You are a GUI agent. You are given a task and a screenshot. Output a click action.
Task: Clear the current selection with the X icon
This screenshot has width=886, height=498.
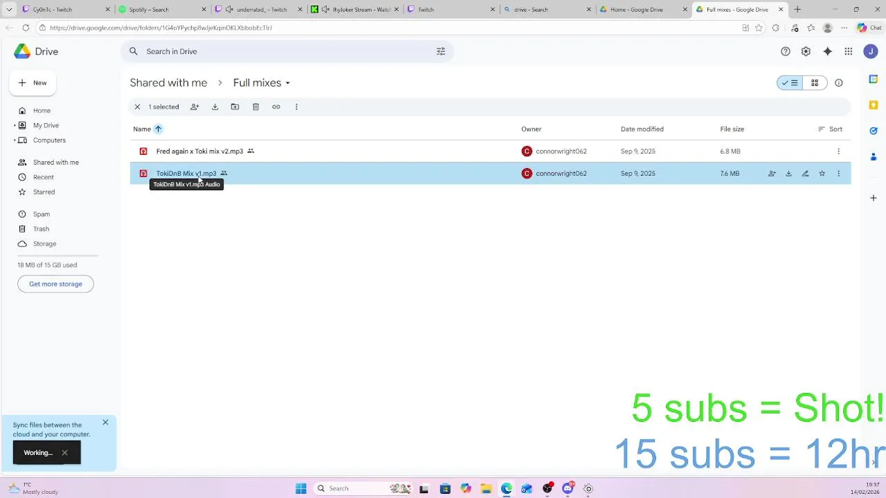137,107
